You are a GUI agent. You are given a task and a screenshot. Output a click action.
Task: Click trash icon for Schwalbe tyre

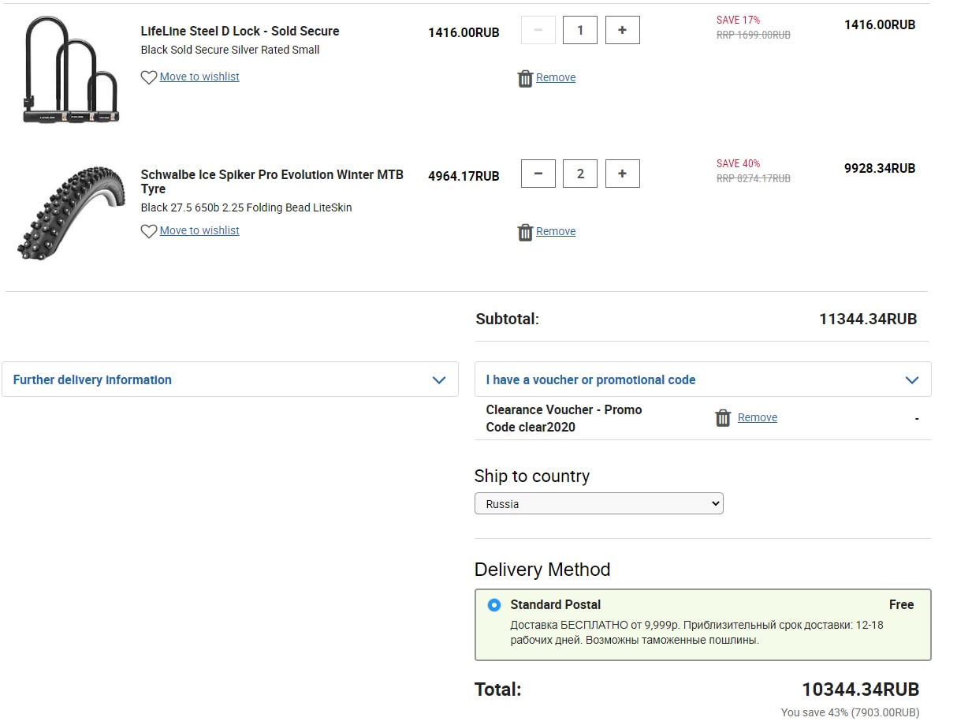click(525, 232)
